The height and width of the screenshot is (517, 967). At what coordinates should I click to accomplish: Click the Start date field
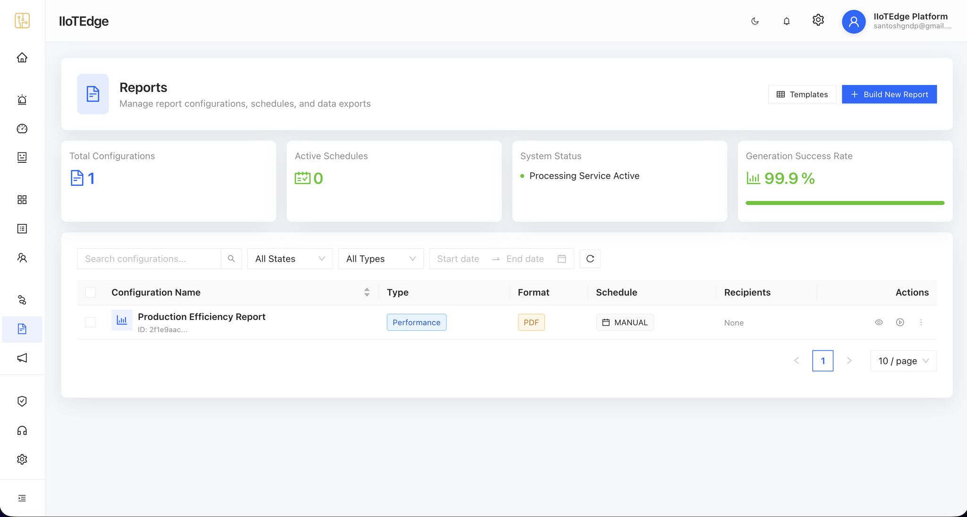458,258
